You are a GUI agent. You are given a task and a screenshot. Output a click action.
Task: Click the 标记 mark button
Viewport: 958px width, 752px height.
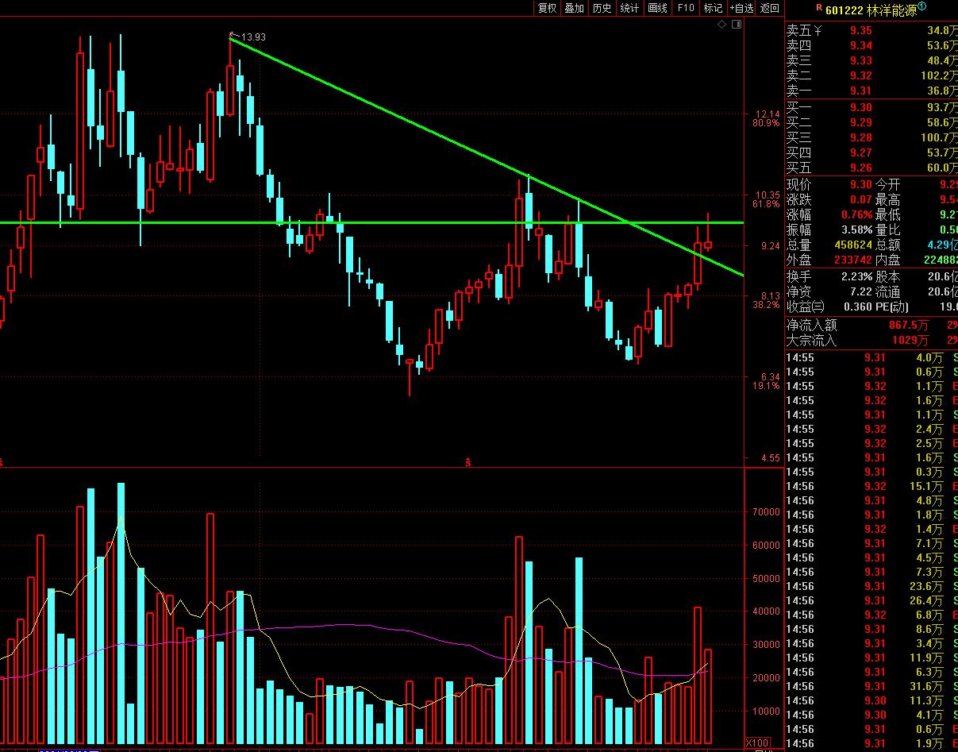713,8
